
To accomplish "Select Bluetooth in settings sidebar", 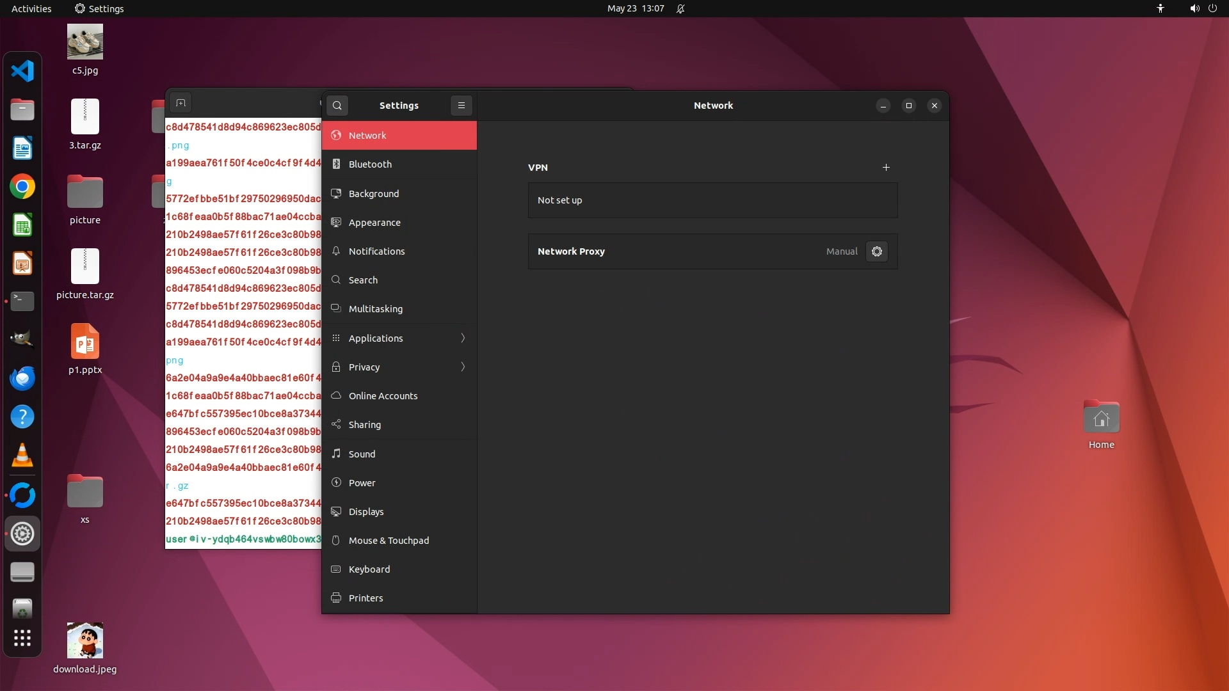I will point(370,164).
